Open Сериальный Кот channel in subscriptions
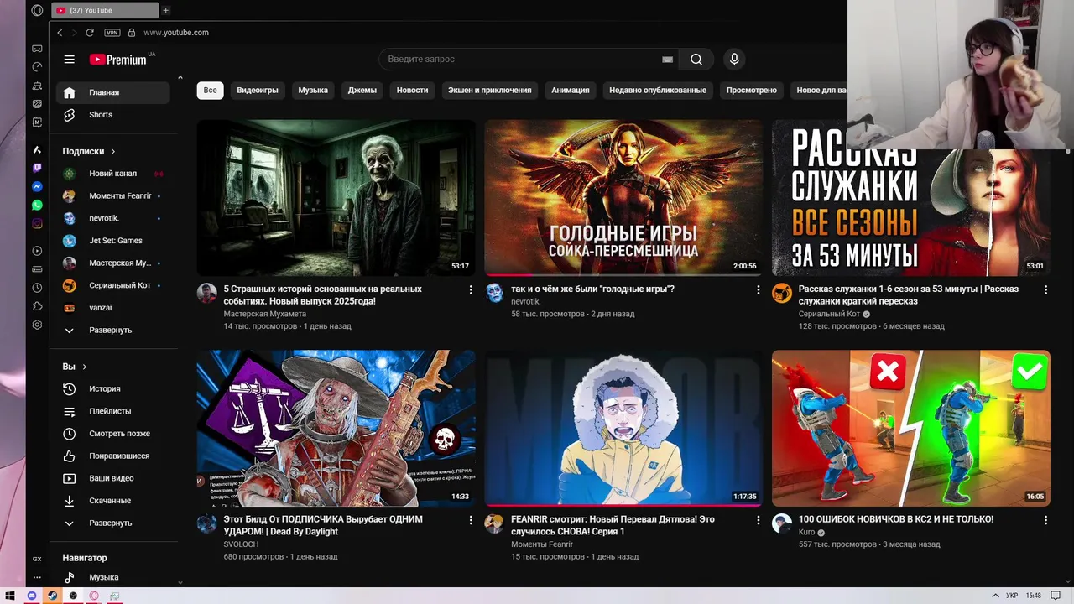This screenshot has height=604, width=1074. 113,285
